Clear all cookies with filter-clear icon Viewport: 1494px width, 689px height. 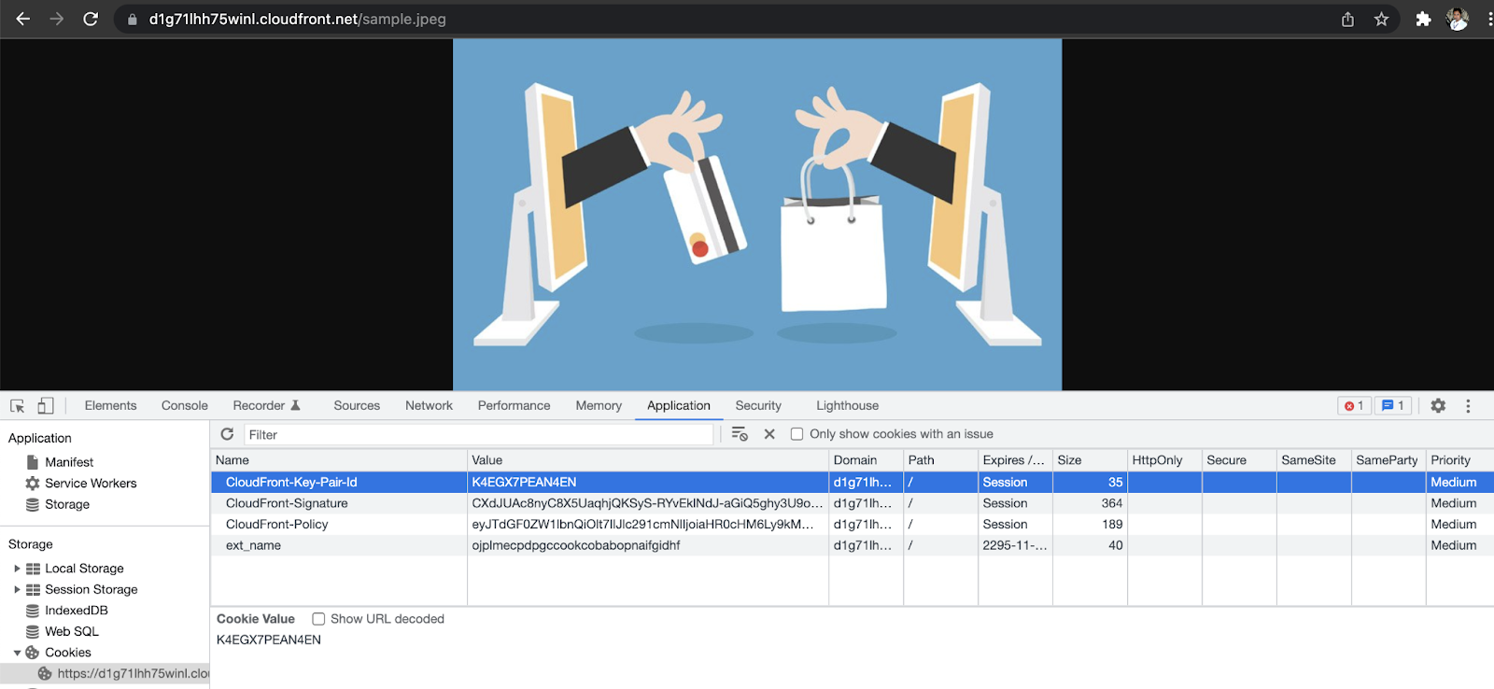[x=740, y=434]
